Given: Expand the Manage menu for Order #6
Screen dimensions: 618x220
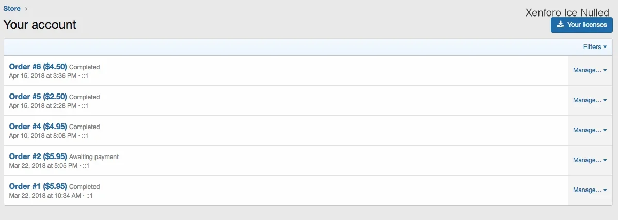Looking at the screenshot, I should pyautogui.click(x=590, y=70).
